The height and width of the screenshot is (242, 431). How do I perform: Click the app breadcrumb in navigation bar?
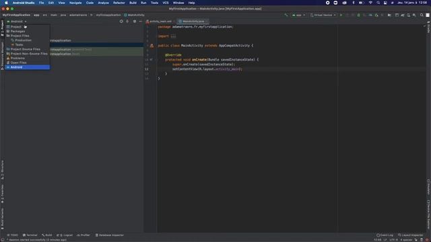(x=36, y=15)
